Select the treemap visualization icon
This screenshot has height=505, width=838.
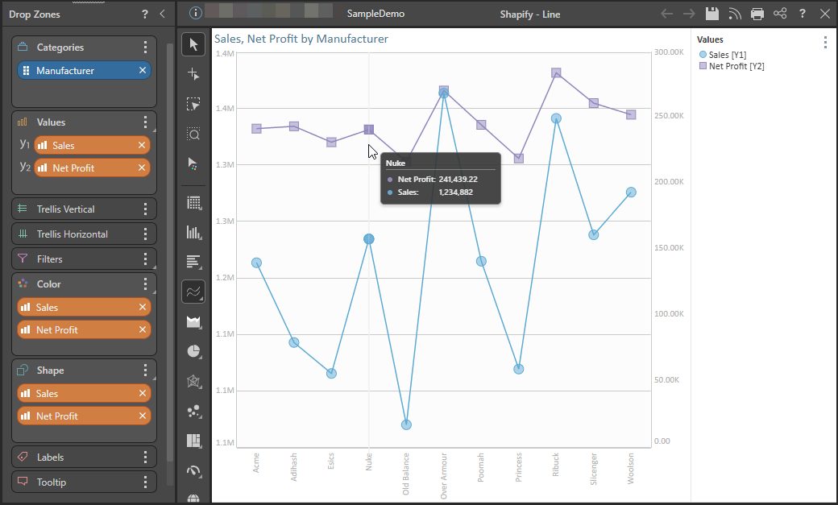[x=193, y=441]
